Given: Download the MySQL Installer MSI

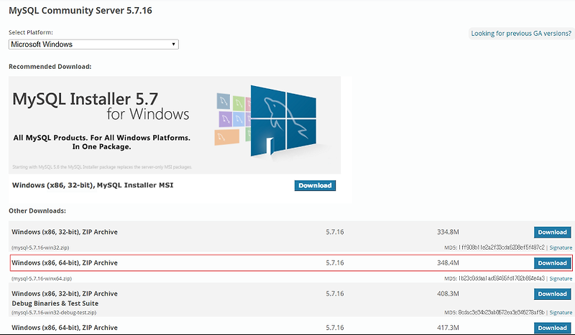Looking at the screenshot, I should point(315,185).
